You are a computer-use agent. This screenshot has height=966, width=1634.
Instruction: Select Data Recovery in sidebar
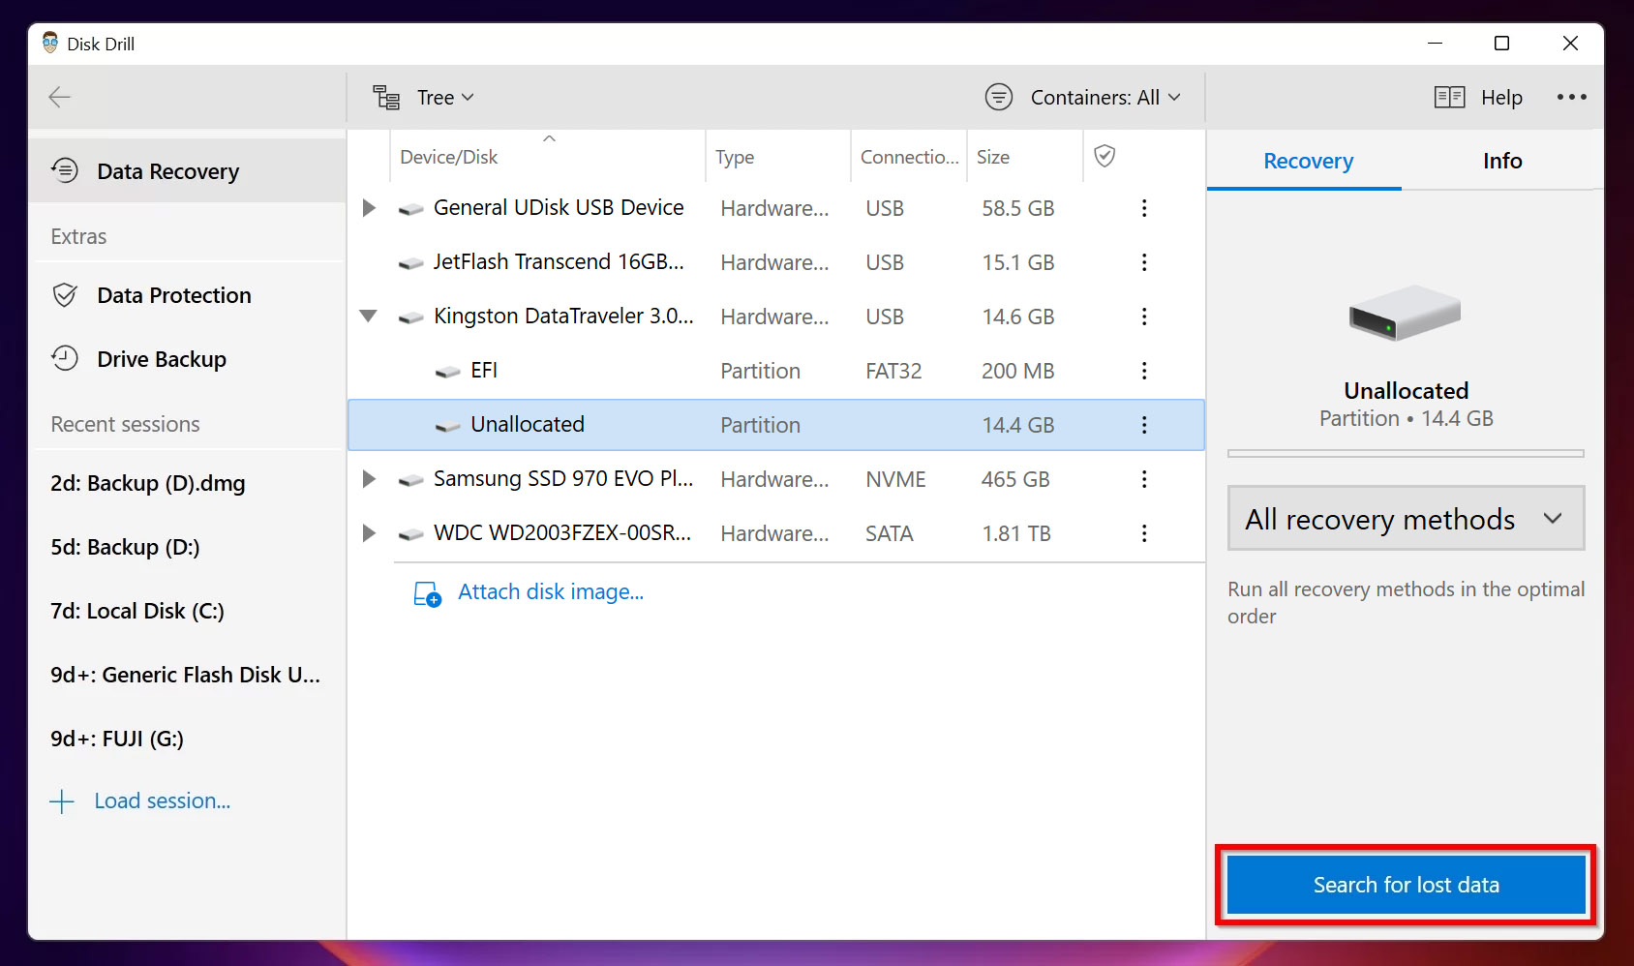click(x=188, y=171)
